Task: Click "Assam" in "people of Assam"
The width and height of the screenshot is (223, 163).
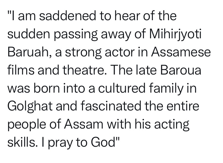Action: pyautogui.click(x=83, y=124)
